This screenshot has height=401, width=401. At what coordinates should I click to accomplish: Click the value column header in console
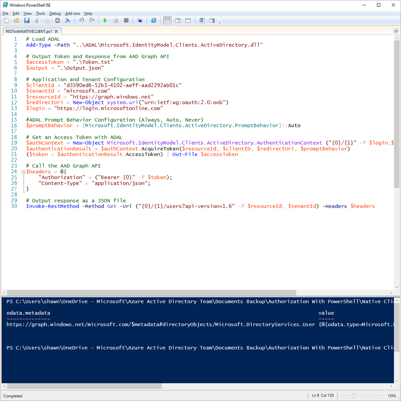pyautogui.click(x=326, y=313)
